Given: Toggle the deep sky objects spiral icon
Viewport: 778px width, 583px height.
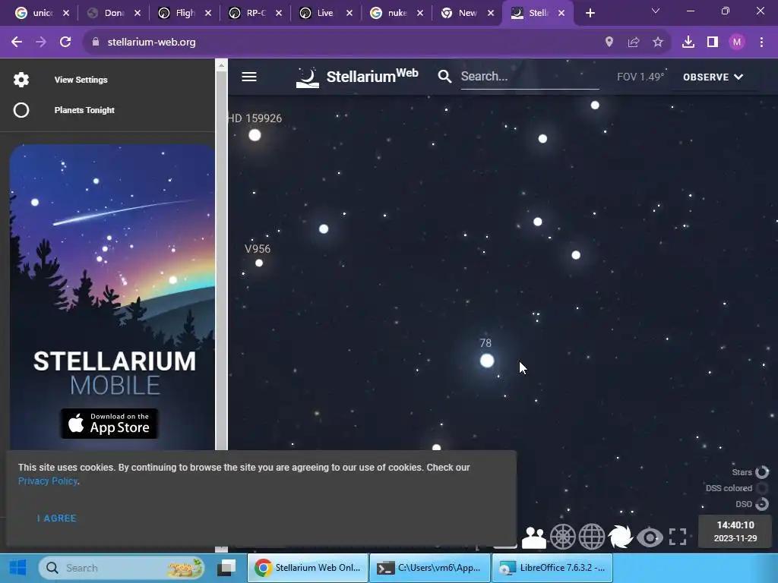Looking at the screenshot, I should click(x=620, y=537).
